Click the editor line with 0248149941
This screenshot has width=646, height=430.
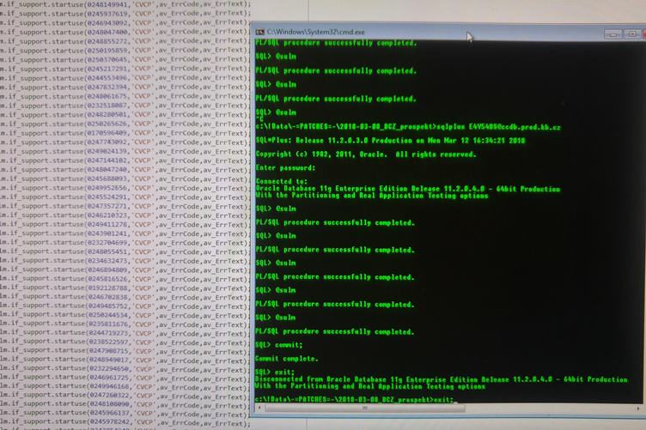click(125, 4)
